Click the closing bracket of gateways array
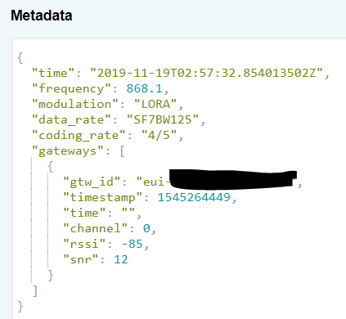 (34, 291)
